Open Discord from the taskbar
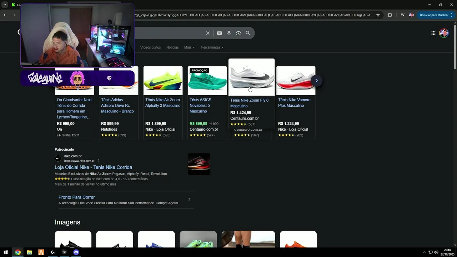 76,252
